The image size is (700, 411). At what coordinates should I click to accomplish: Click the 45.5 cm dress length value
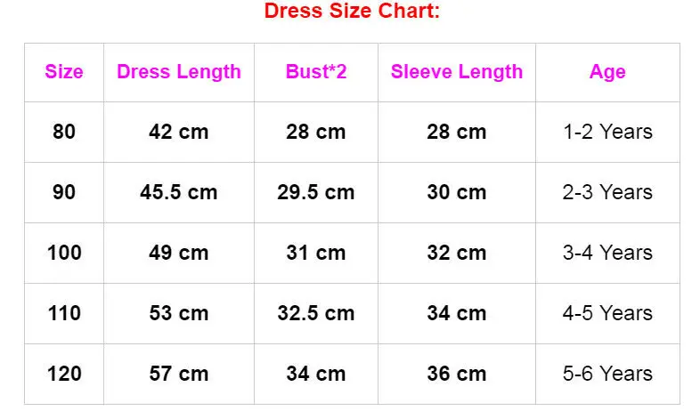tap(179, 192)
